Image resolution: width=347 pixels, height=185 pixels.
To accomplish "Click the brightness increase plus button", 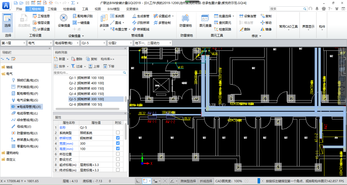I will coord(263,181).
